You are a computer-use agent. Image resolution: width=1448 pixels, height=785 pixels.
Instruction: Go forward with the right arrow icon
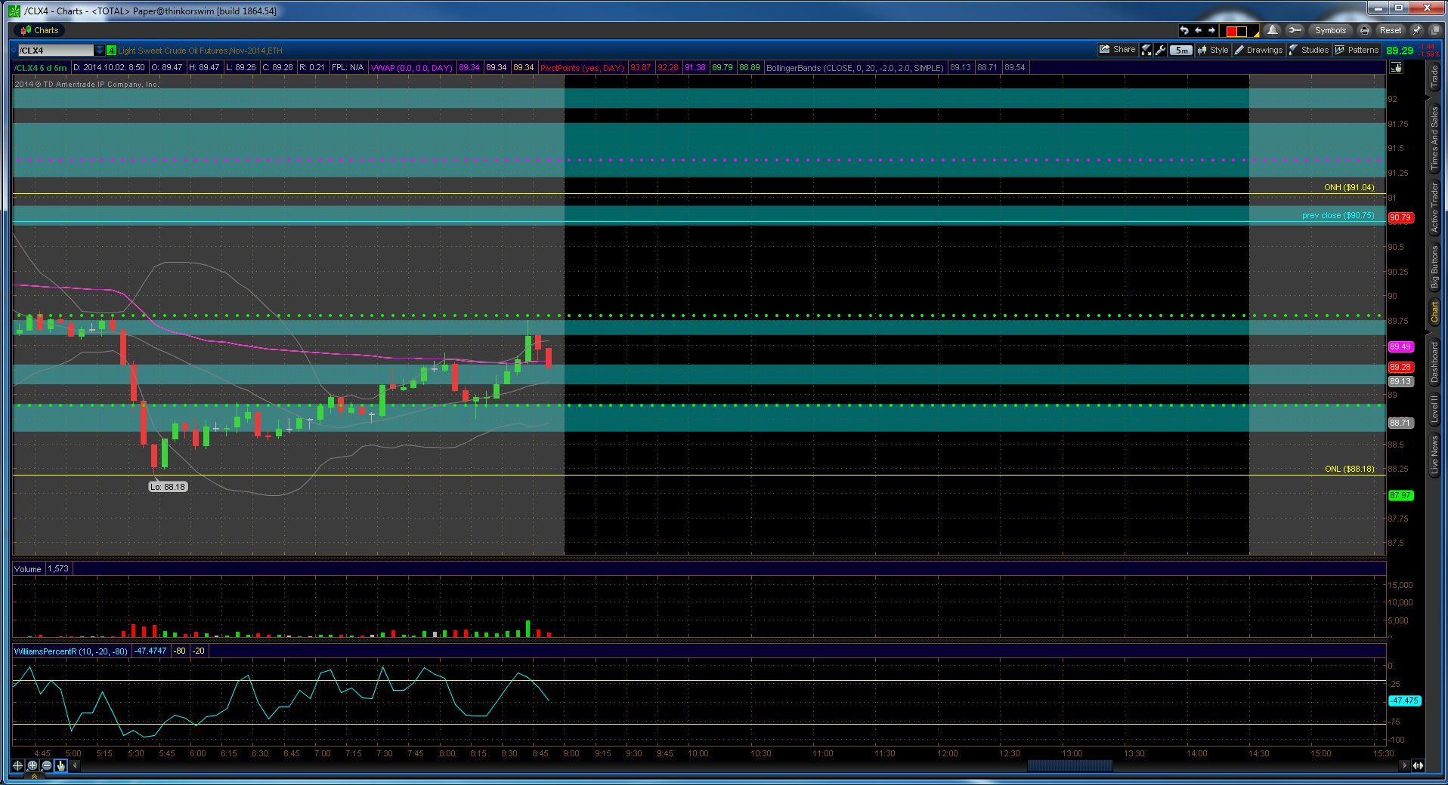1211,30
